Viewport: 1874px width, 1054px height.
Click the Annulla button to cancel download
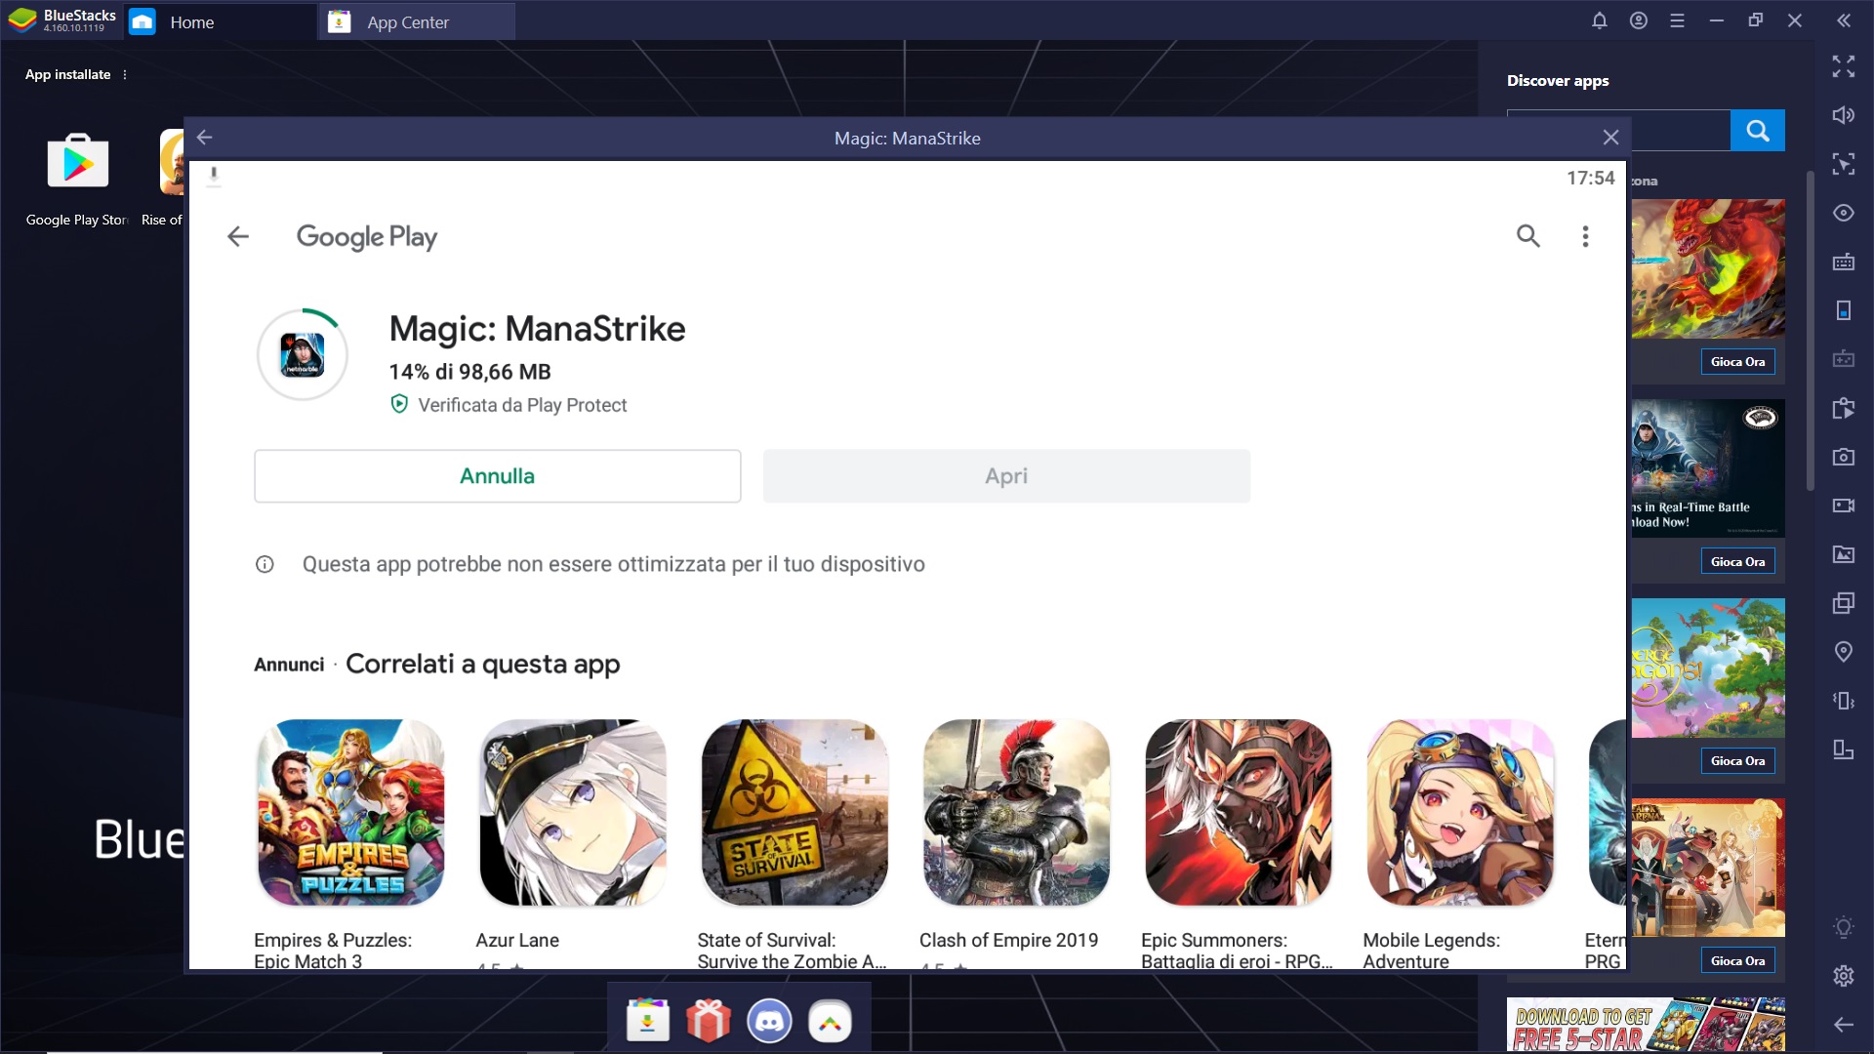(x=498, y=476)
